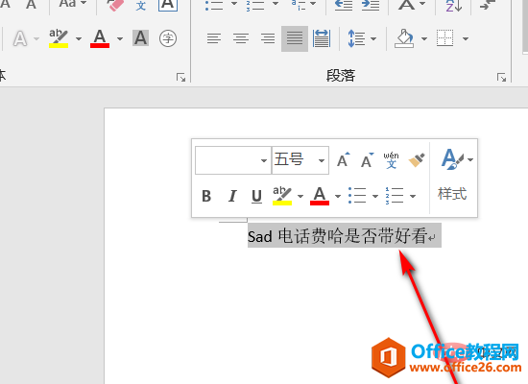The width and height of the screenshot is (528, 384).
Task: Apply bullets from the mini toolbar
Action: coord(357,196)
